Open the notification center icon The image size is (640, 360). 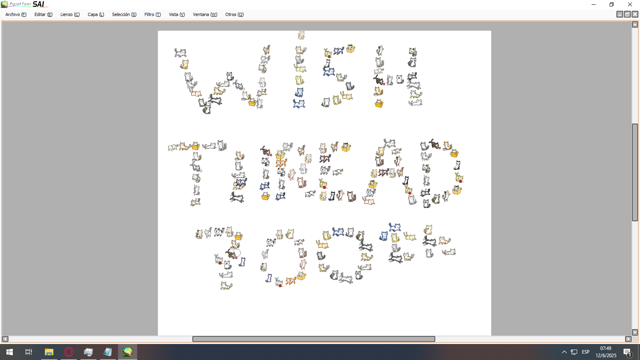point(627,352)
